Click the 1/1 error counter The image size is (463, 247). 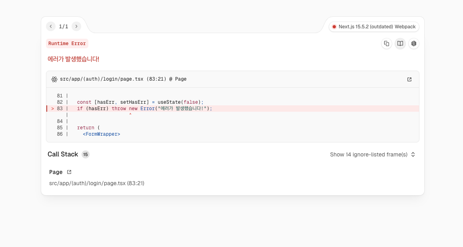(x=64, y=26)
